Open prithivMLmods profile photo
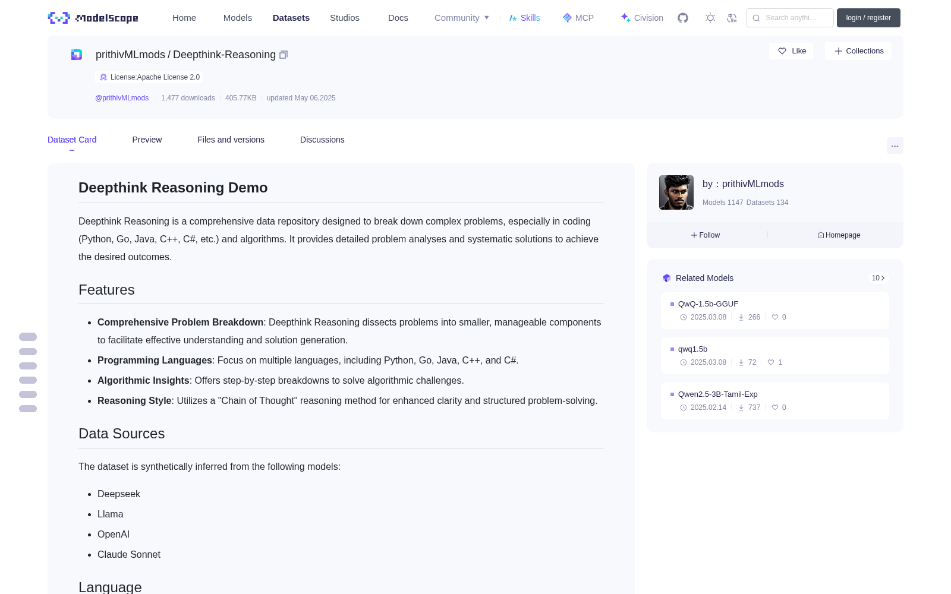 [x=676, y=192]
